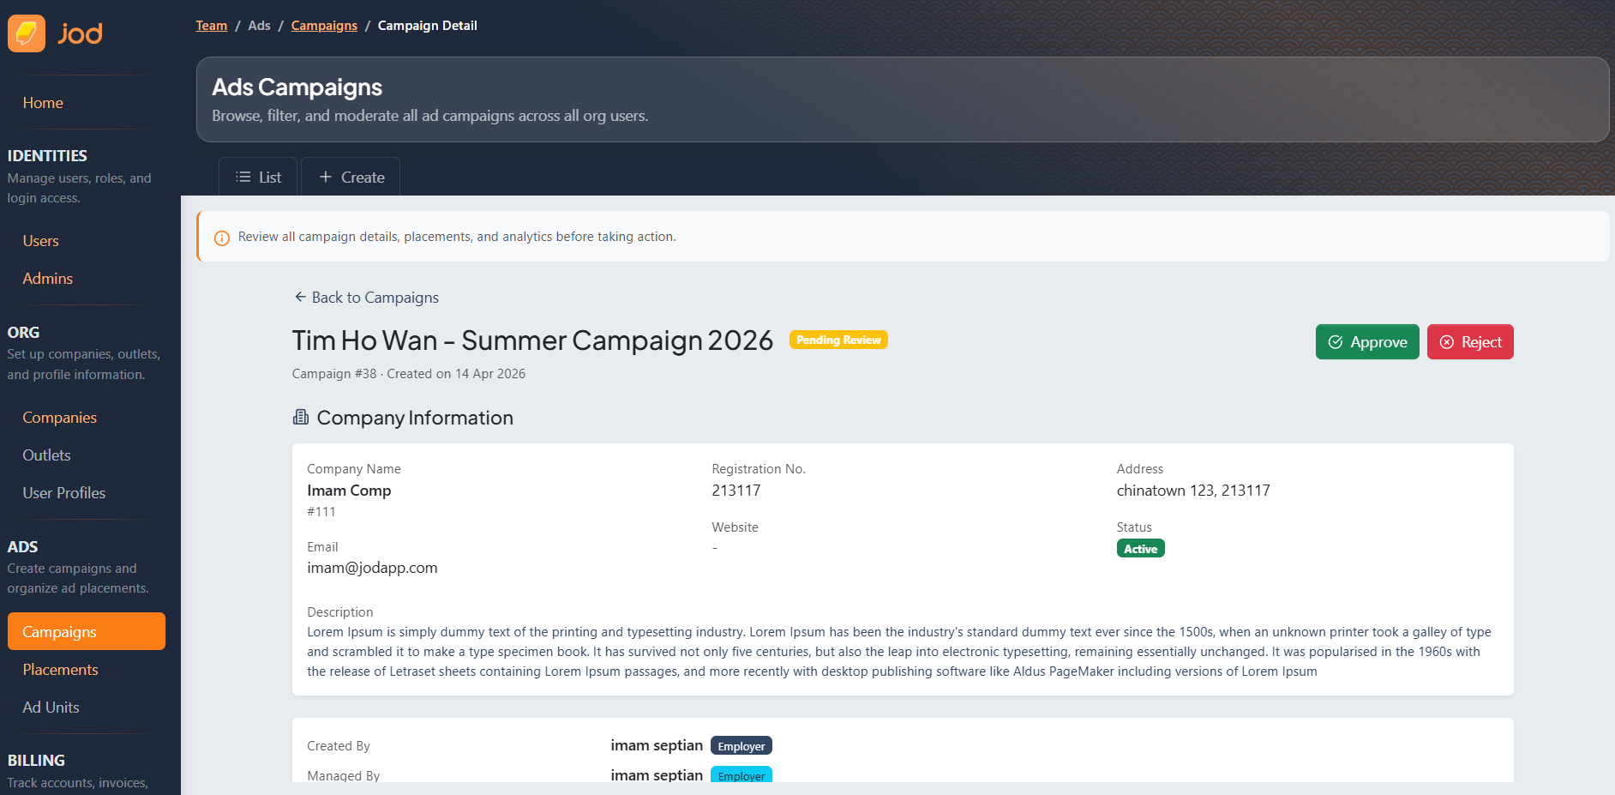Image resolution: width=1615 pixels, height=795 pixels.
Task: Click the plus icon in the Create tab
Action: pyautogui.click(x=326, y=177)
